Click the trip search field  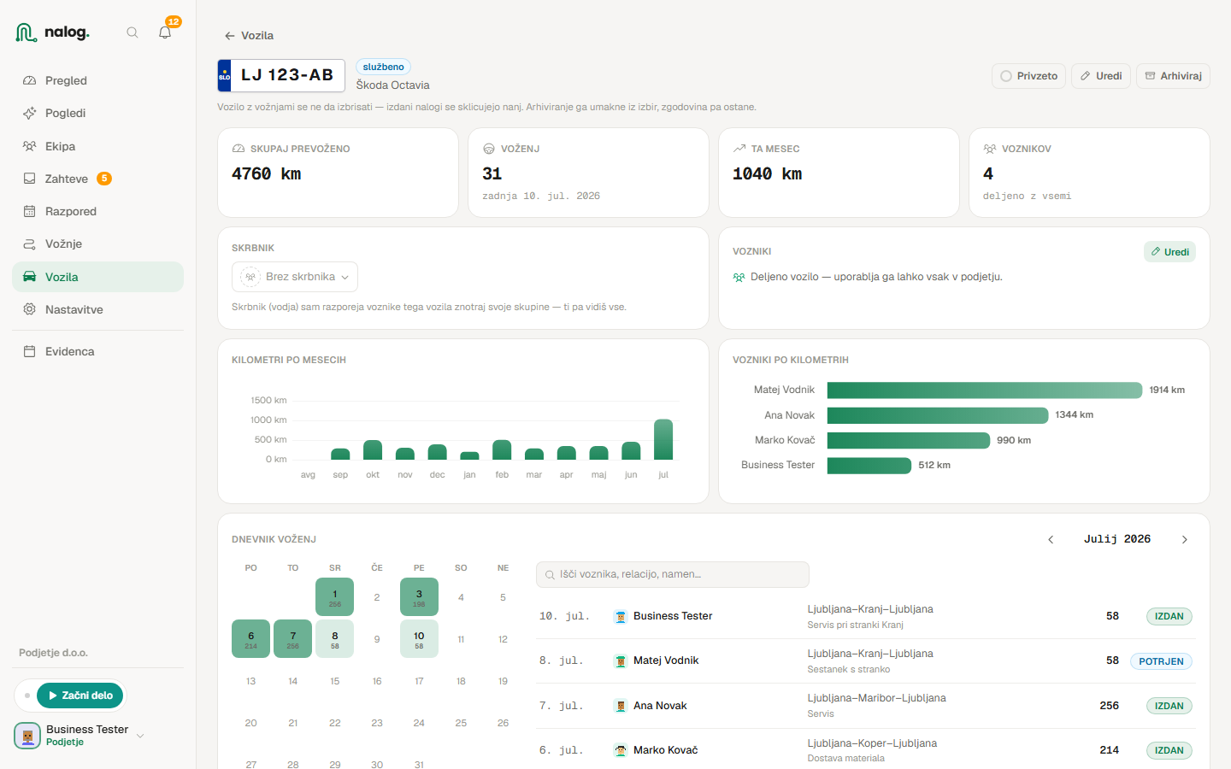(673, 574)
